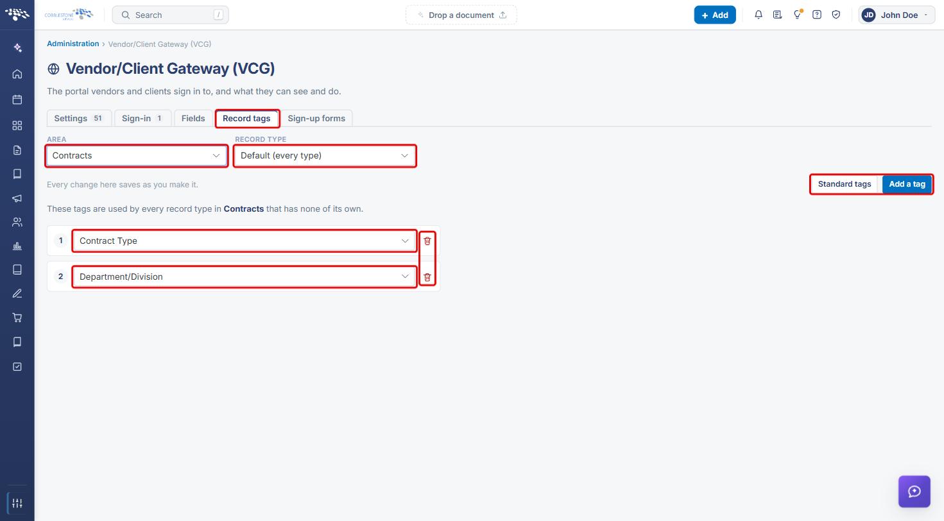Switch to the Settings tab

pyautogui.click(x=79, y=118)
